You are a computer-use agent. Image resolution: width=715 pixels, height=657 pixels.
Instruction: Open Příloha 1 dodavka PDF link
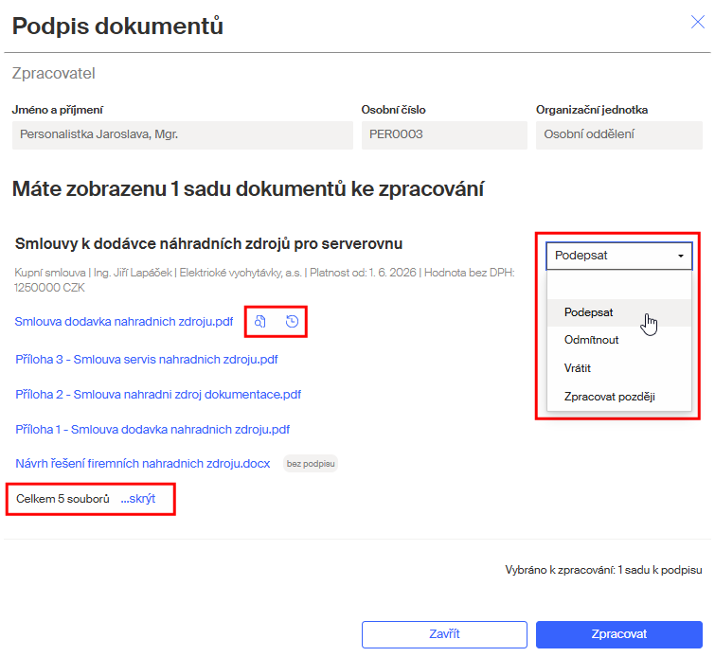click(152, 430)
